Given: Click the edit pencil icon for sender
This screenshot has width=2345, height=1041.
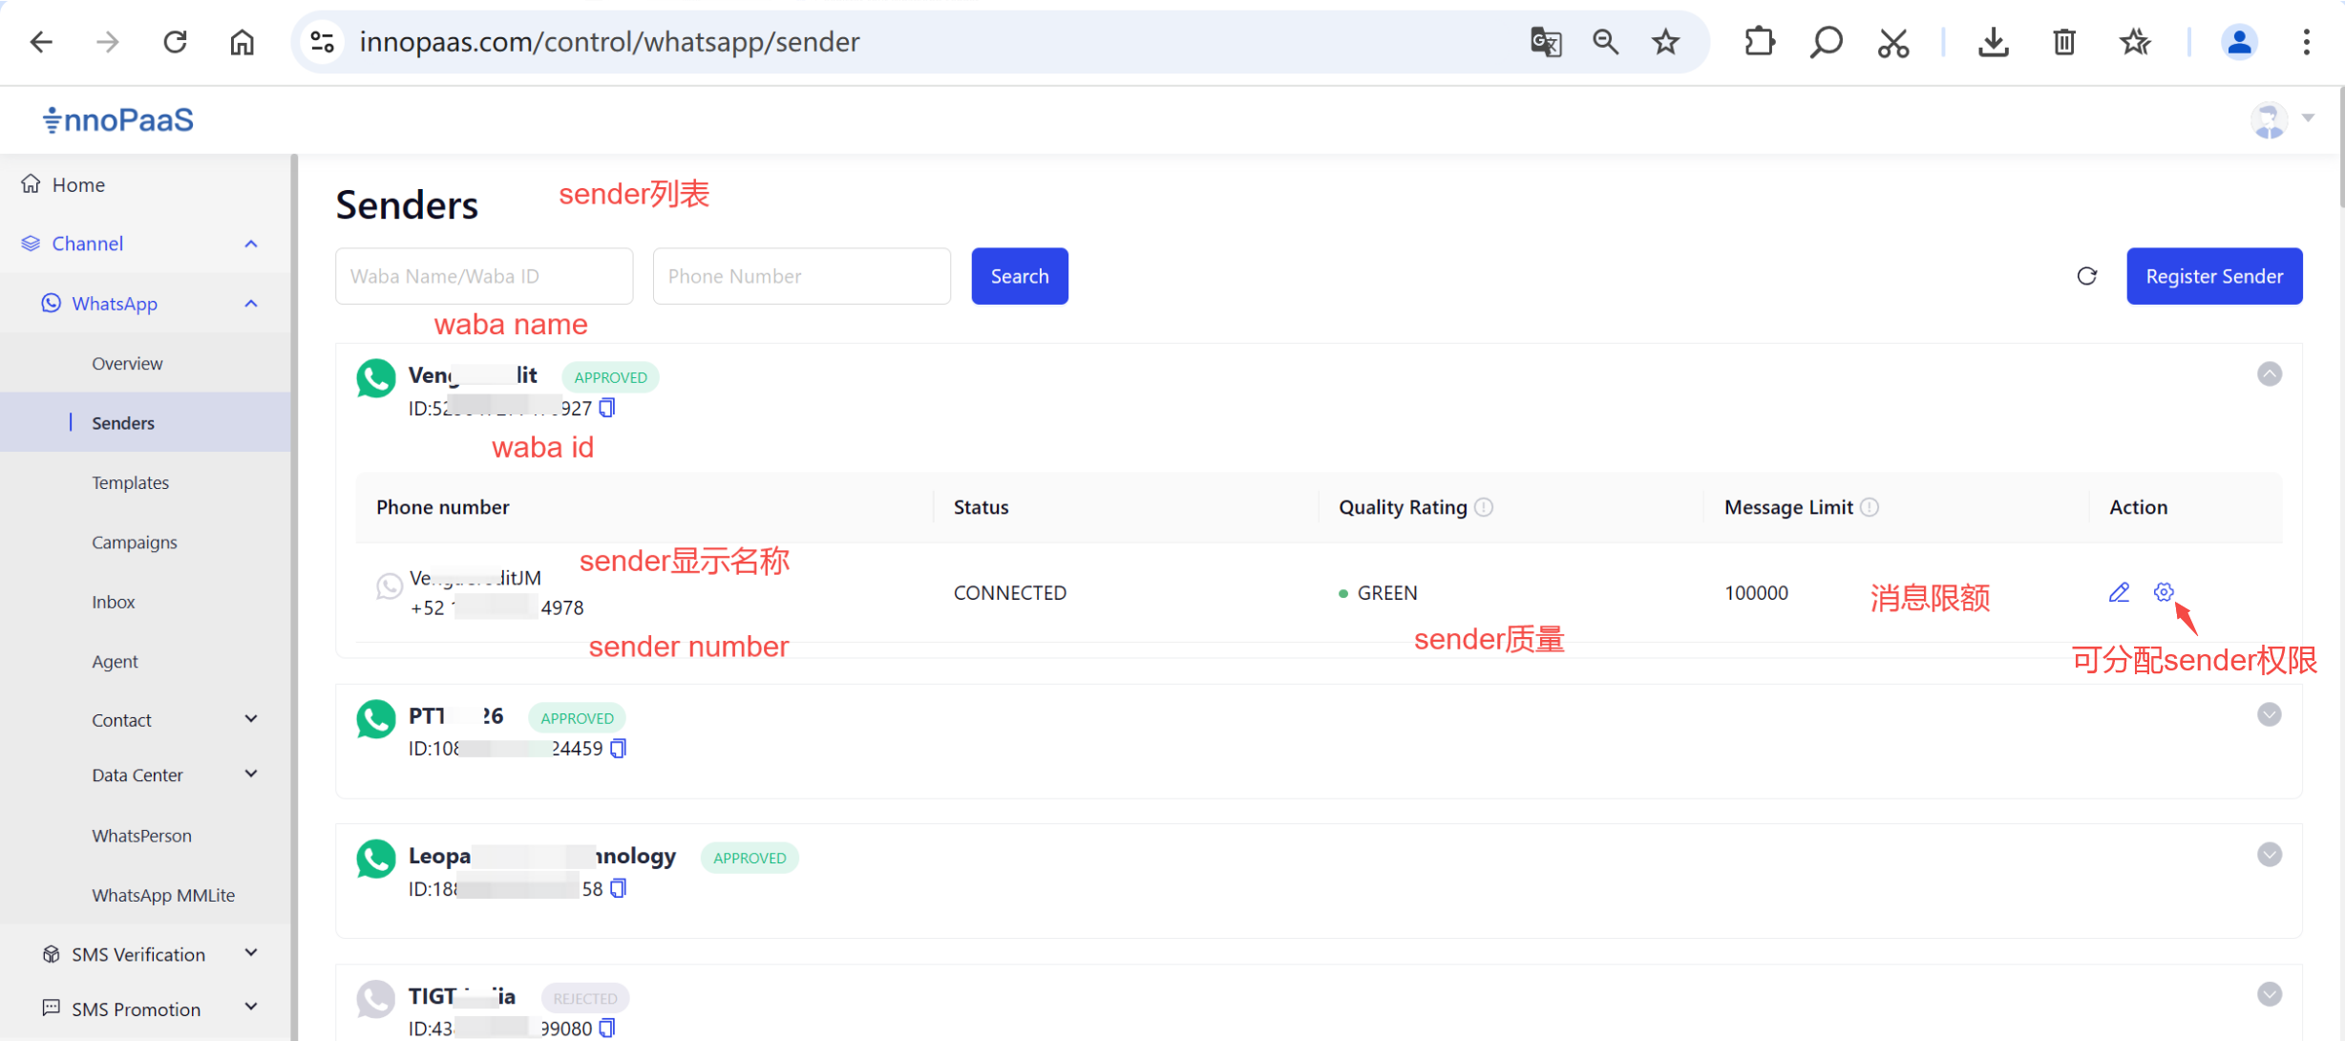Looking at the screenshot, I should 2119,592.
